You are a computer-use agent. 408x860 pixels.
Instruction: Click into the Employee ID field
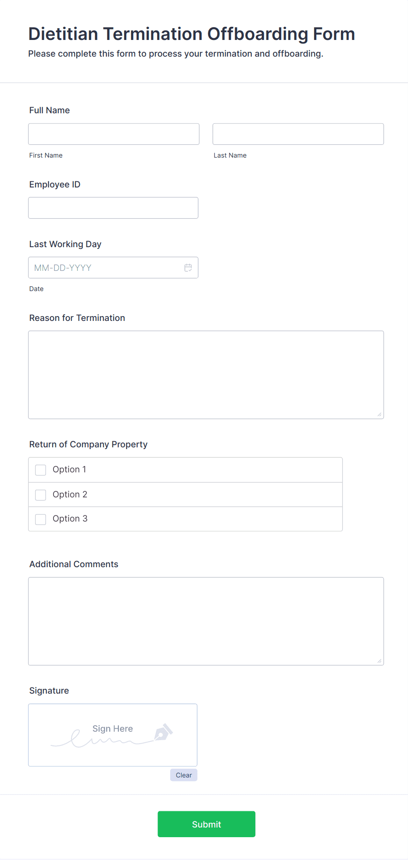pos(113,208)
